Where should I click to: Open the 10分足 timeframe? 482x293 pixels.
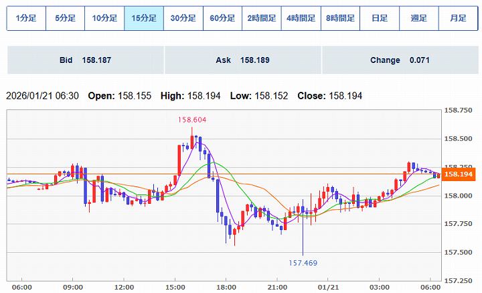tap(104, 18)
